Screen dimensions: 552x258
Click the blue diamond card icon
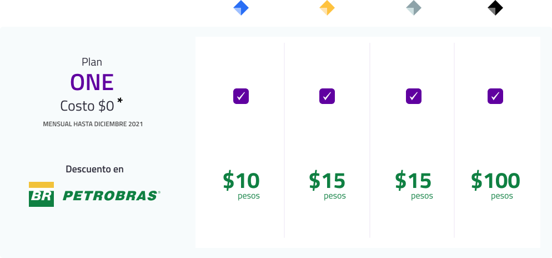[x=241, y=8]
